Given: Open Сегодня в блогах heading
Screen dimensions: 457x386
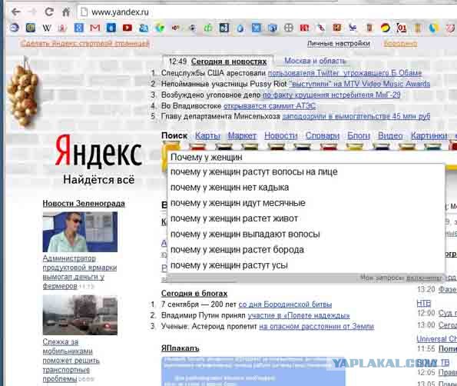Looking at the screenshot, I should 194,293.
